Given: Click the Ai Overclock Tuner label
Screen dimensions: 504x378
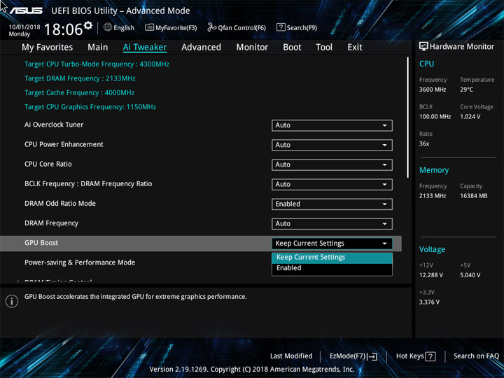Looking at the screenshot, I should pos(54,125).
